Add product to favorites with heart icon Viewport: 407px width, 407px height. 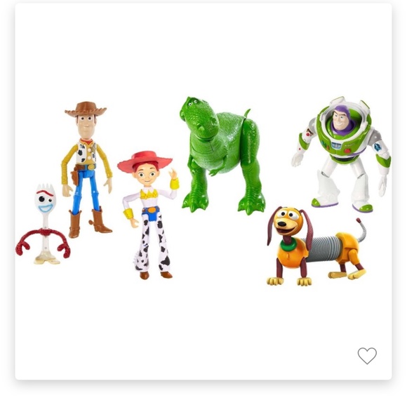(x=367, y=356)
